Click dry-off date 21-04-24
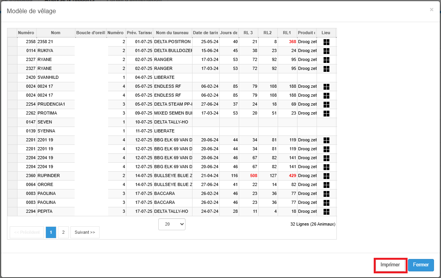This screenshot has height=278, width=441. (x=210, y=175)
